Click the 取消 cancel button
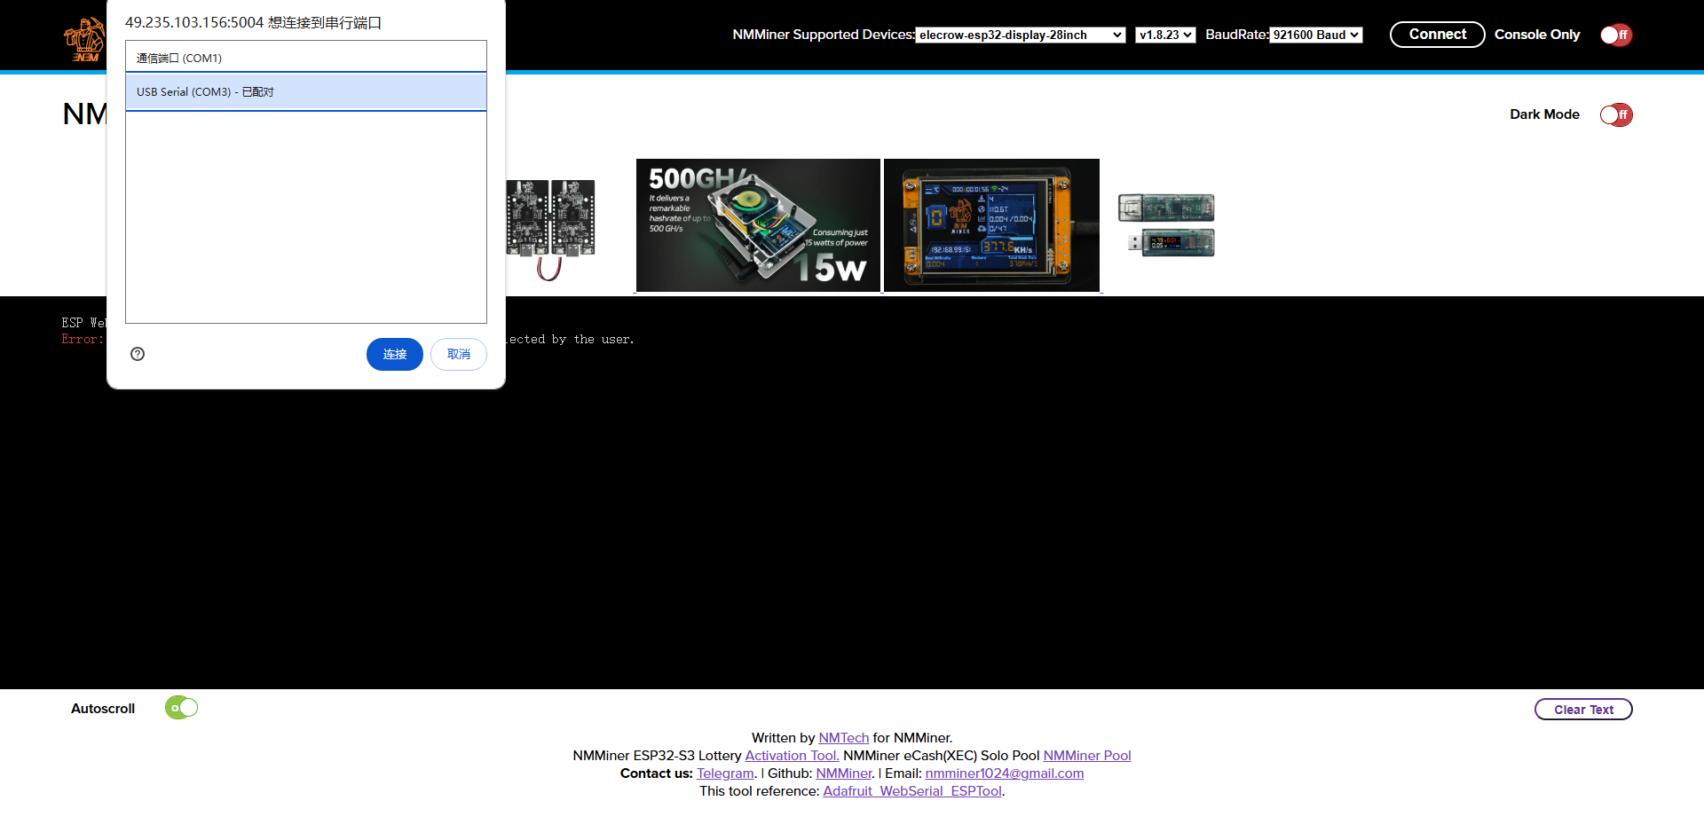 pyautogui.click(x=458, y=354)
